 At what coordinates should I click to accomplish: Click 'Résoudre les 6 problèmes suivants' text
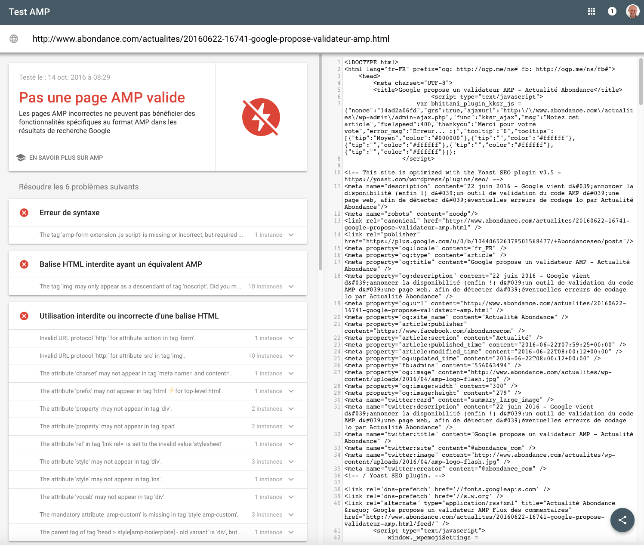pos(79,187)
